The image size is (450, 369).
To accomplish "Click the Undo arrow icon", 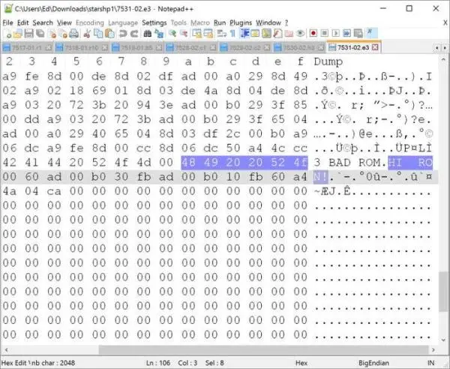I will click(123, 34).
